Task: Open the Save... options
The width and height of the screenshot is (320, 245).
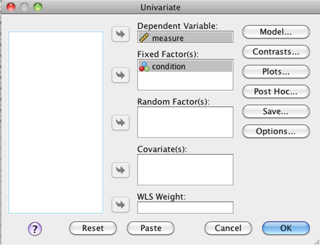Action: 276,111
